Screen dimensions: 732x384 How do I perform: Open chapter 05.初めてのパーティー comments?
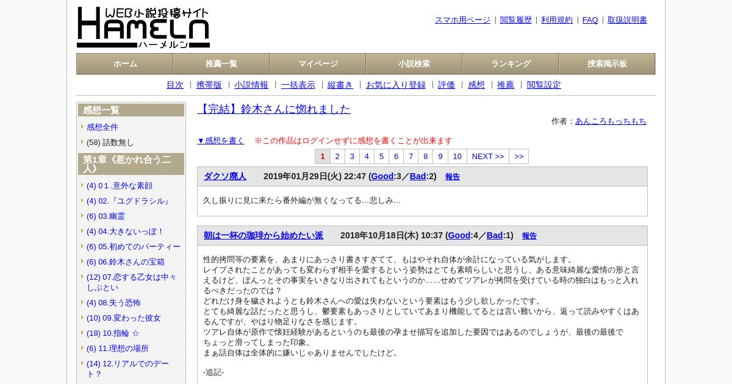tap(134, 247)
